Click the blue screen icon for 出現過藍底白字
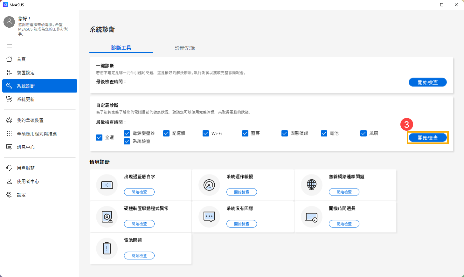Viewport: 464px width, 277px height. (107, 185)
